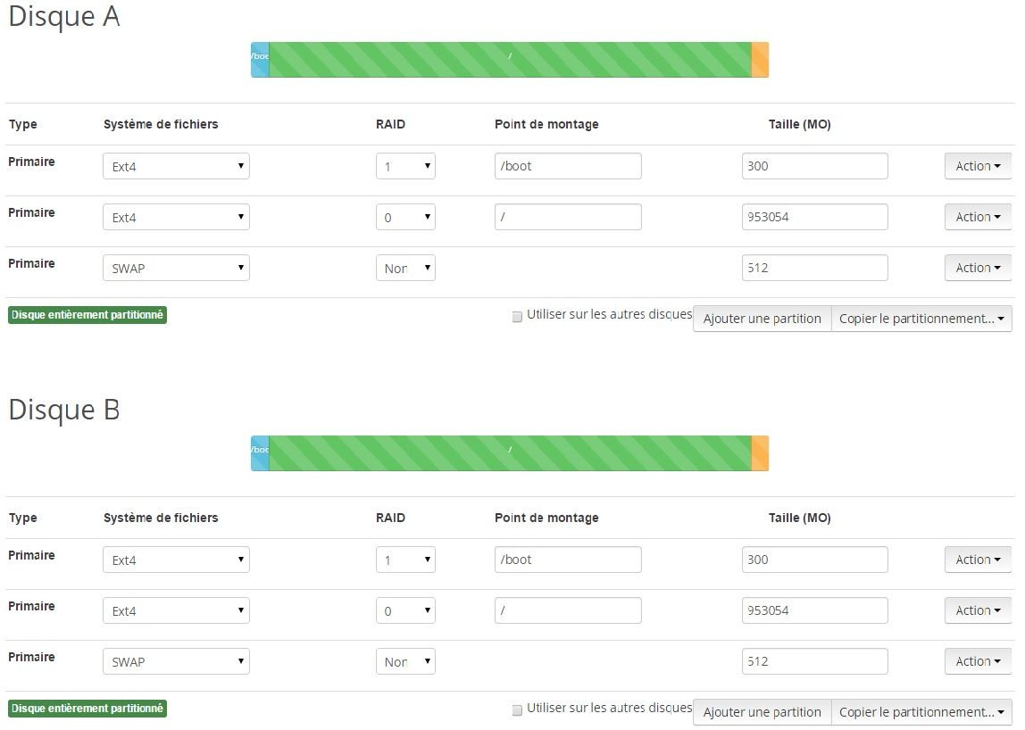Viewport: 1025px width, 730px height.
Task: Expand Disque A SWAP RAID 'Non' dropdown
Action: [405, 268]
